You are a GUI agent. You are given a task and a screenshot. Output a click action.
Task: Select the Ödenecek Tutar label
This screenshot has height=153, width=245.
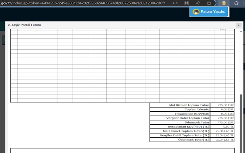click(x=197, y=122)
